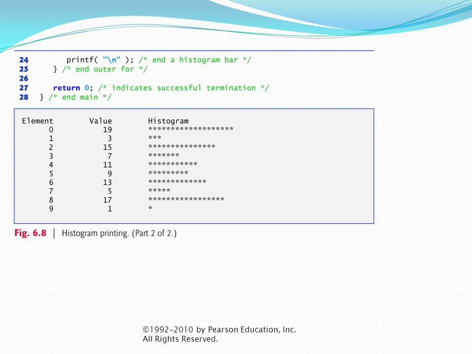Click the 'Value' column header
The height and width of the screenshot is (354, 472).
pos(100,121)
